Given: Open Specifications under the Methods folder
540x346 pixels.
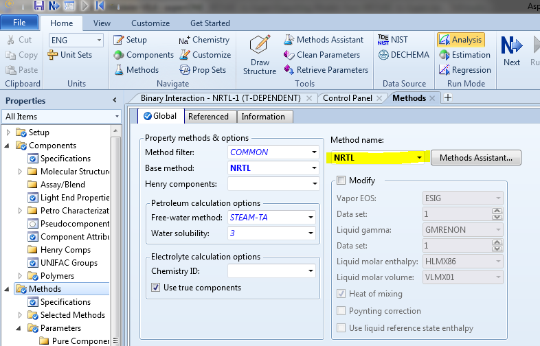Looking at the screenshot, I should (x=65, y=302).
